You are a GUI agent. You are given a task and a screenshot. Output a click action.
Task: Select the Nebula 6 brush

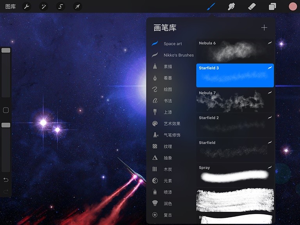(x=235, y=51)
